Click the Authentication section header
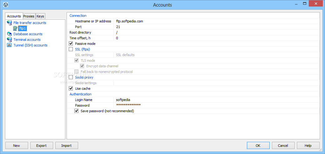This screenshot has width=325, height=154. (80, 94)
